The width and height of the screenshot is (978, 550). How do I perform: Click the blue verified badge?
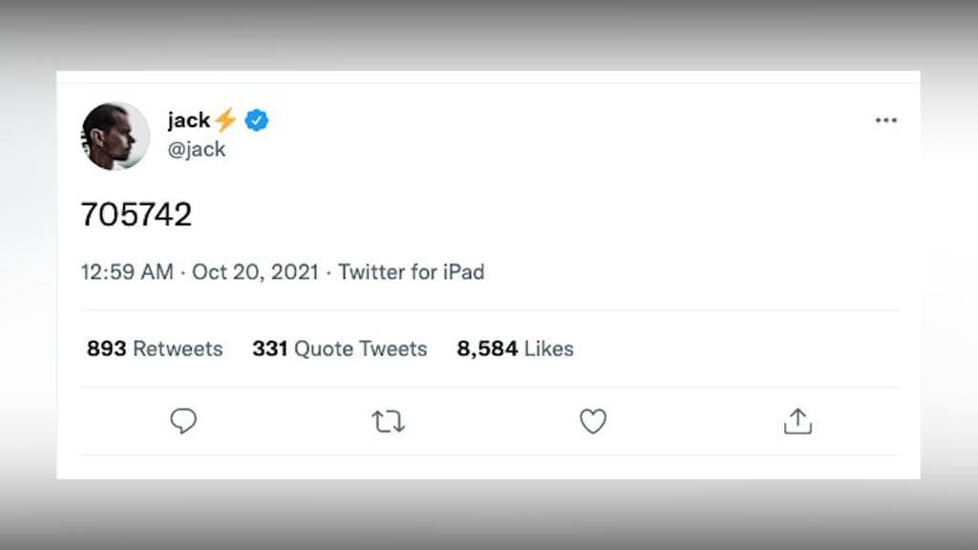[x=257, y=120]
